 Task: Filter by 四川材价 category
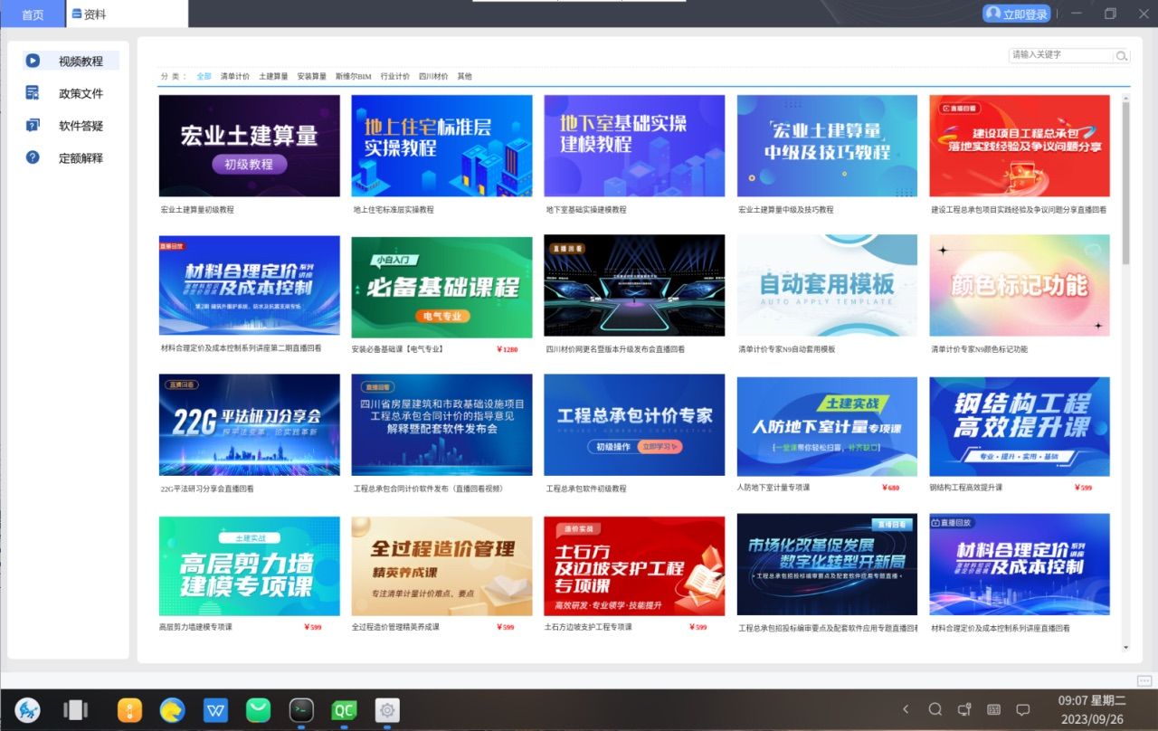(x=433, y=77)
